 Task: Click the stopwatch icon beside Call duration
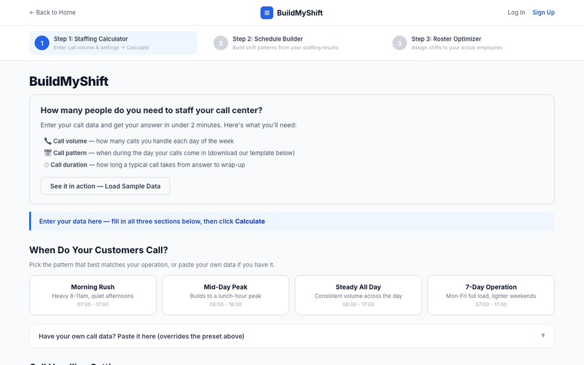(x=47, y=165)
